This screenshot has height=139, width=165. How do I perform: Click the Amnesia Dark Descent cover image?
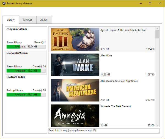pos(75,115)
